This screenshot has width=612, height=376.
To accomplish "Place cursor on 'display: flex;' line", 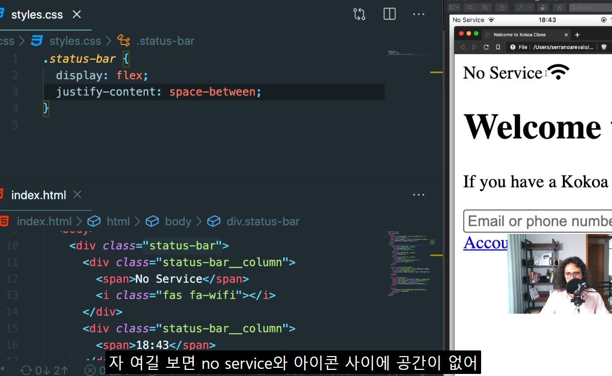I will pos(102,75).
